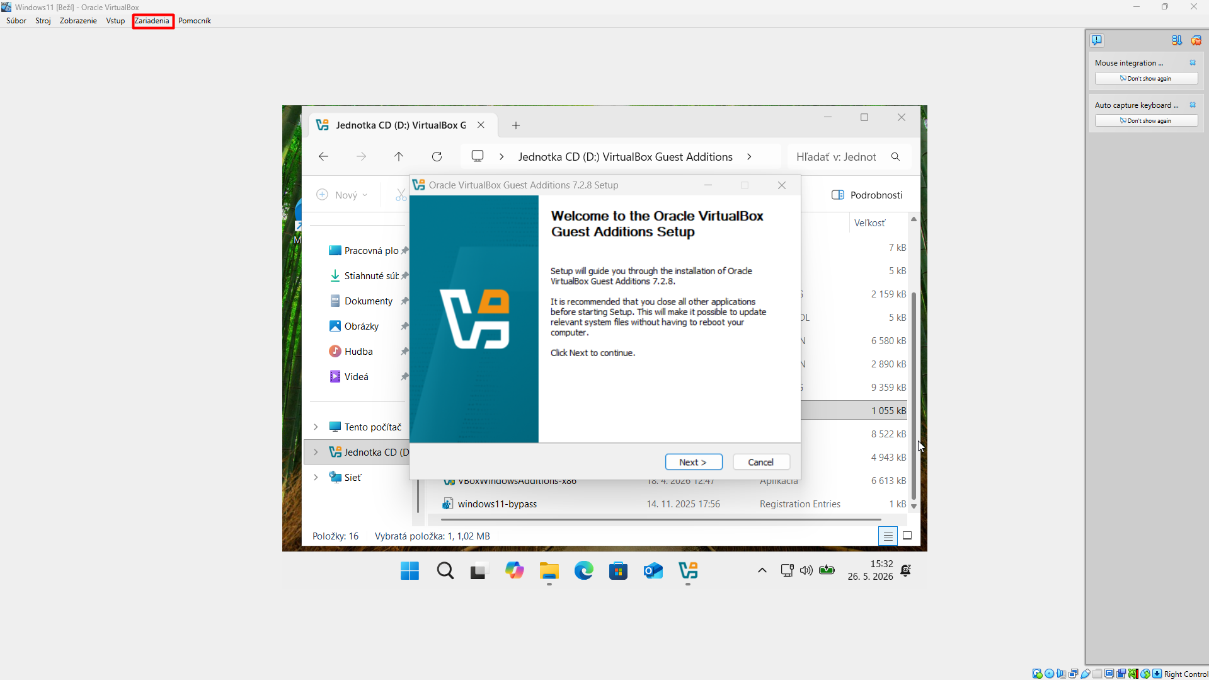The image size is (1209, 680).
Task: Open File Explorer taskbar icon
Action: point(549,571)
